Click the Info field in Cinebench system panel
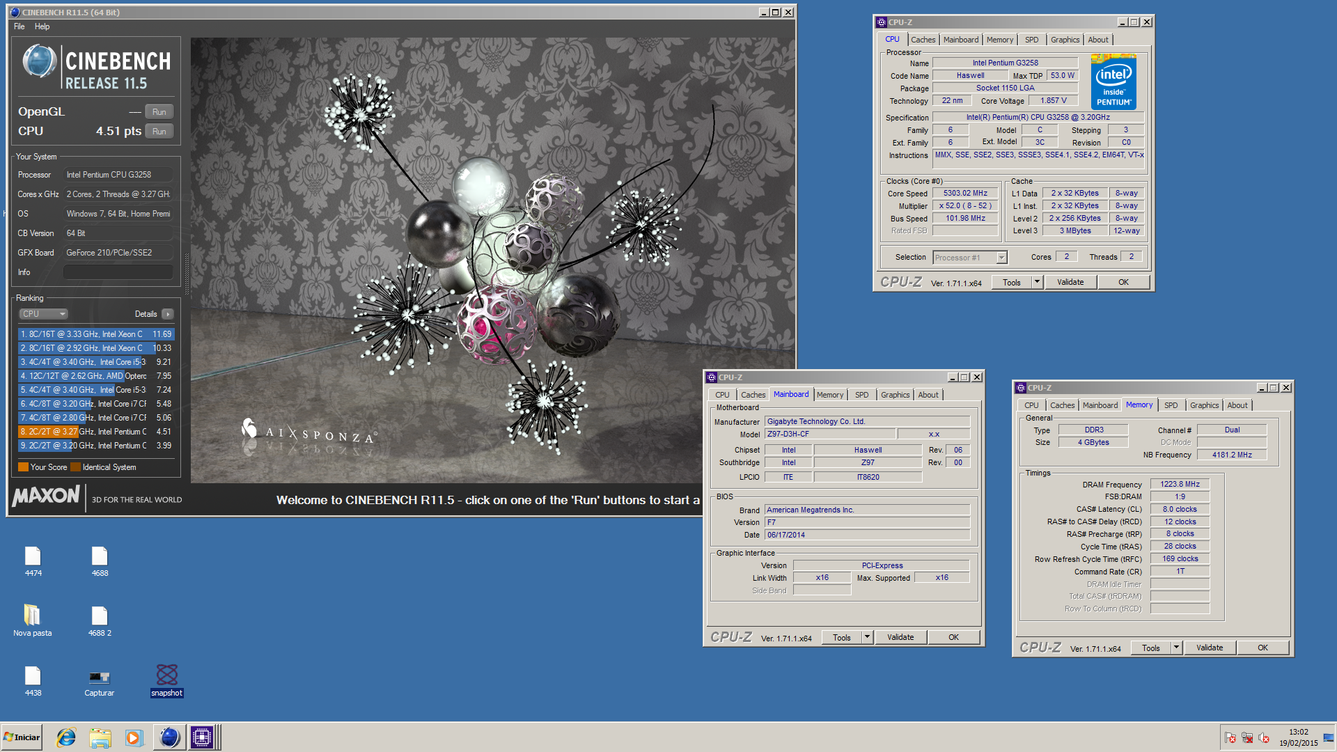Screen dimensions: 1337x752 118,272
